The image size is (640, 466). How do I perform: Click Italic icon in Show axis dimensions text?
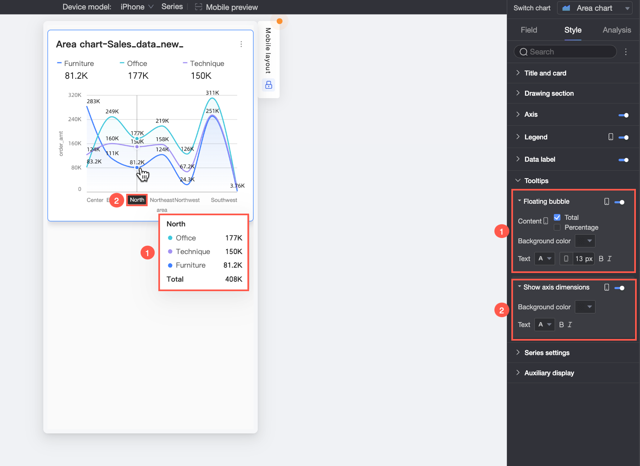[x=570, y=325]
